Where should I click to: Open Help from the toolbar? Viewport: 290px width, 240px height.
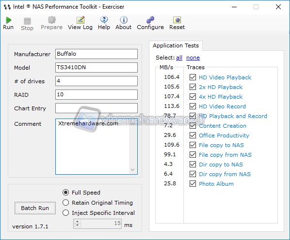pyautogui.click(x=104, y=20)
